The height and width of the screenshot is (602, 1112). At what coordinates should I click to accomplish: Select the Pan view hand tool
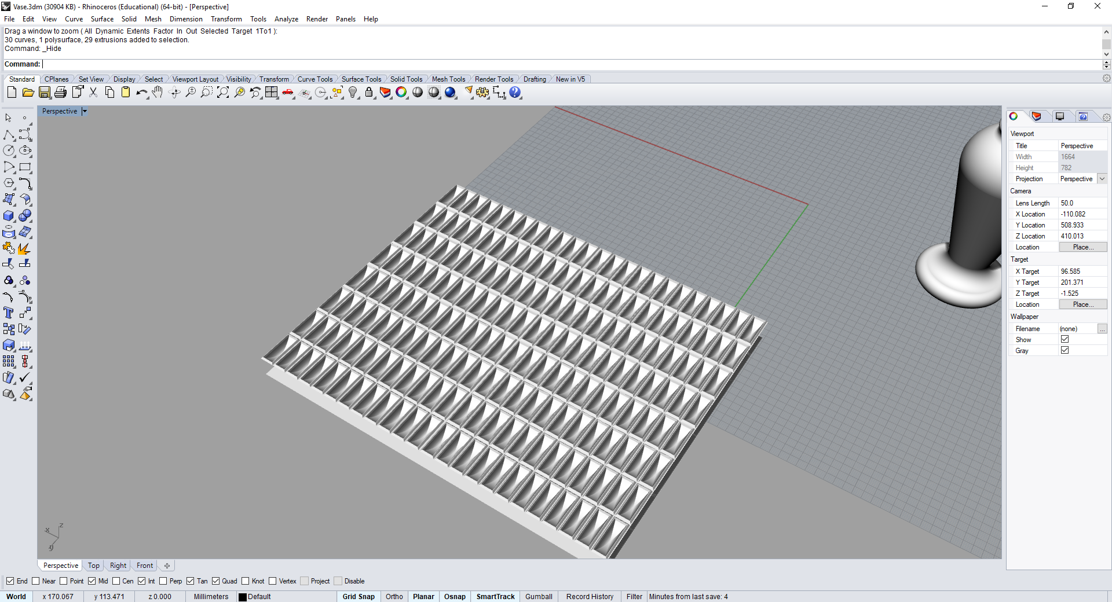158,93
